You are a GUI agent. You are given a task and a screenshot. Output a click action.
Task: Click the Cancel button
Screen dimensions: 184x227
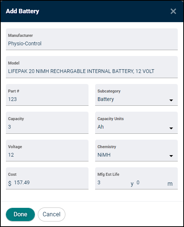pyautogui.click(x=51, y=214)
